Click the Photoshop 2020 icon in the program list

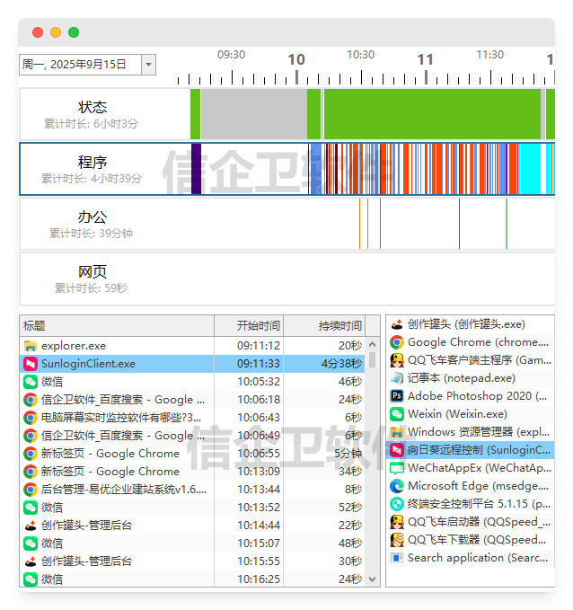(396, 396)
